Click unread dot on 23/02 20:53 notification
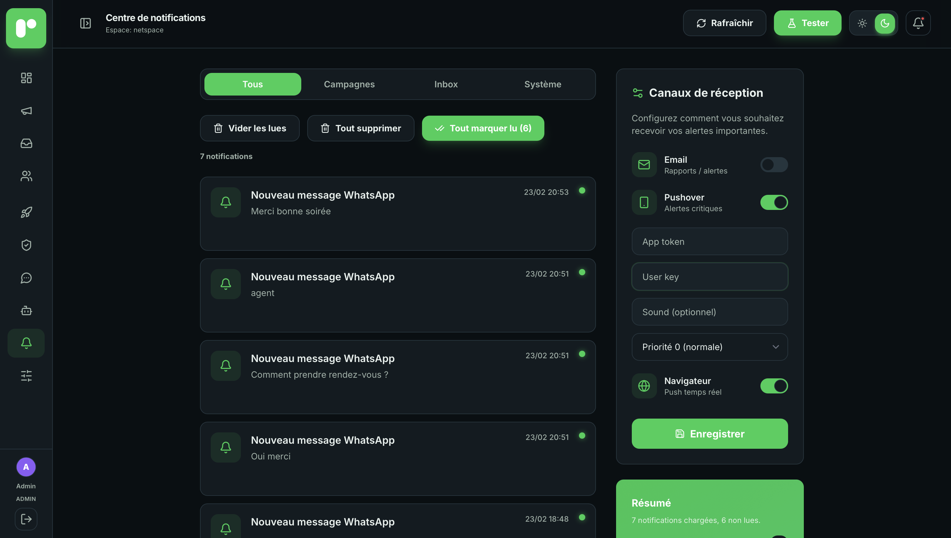The image size is (951, 538). (x=582, y=191)
